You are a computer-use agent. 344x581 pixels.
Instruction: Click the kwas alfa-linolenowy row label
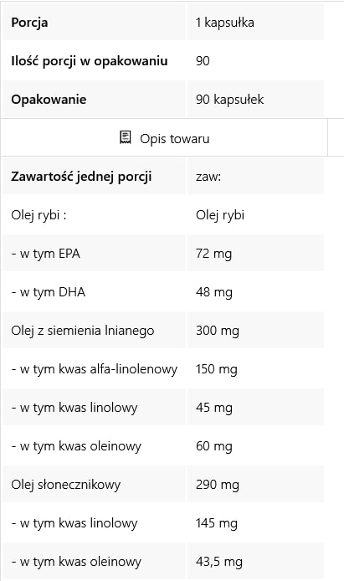94,369
